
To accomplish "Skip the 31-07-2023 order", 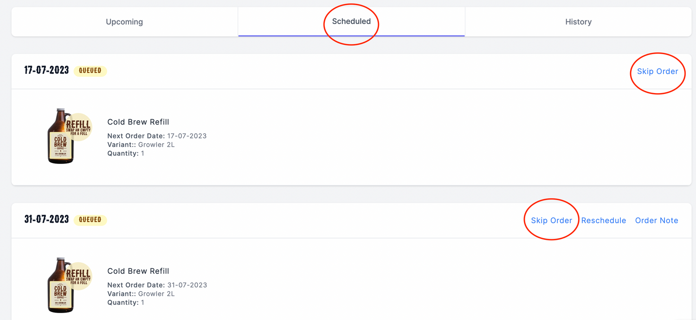I will [x=551, y=220].
